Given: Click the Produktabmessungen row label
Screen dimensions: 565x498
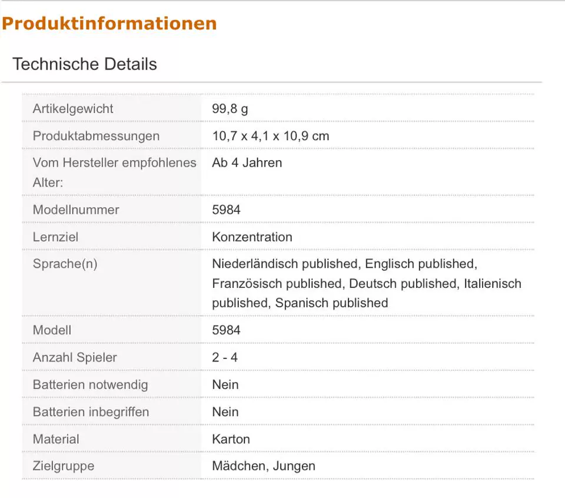Looking at the screenshot, I should pyautogui.click(x=96, y=136).
